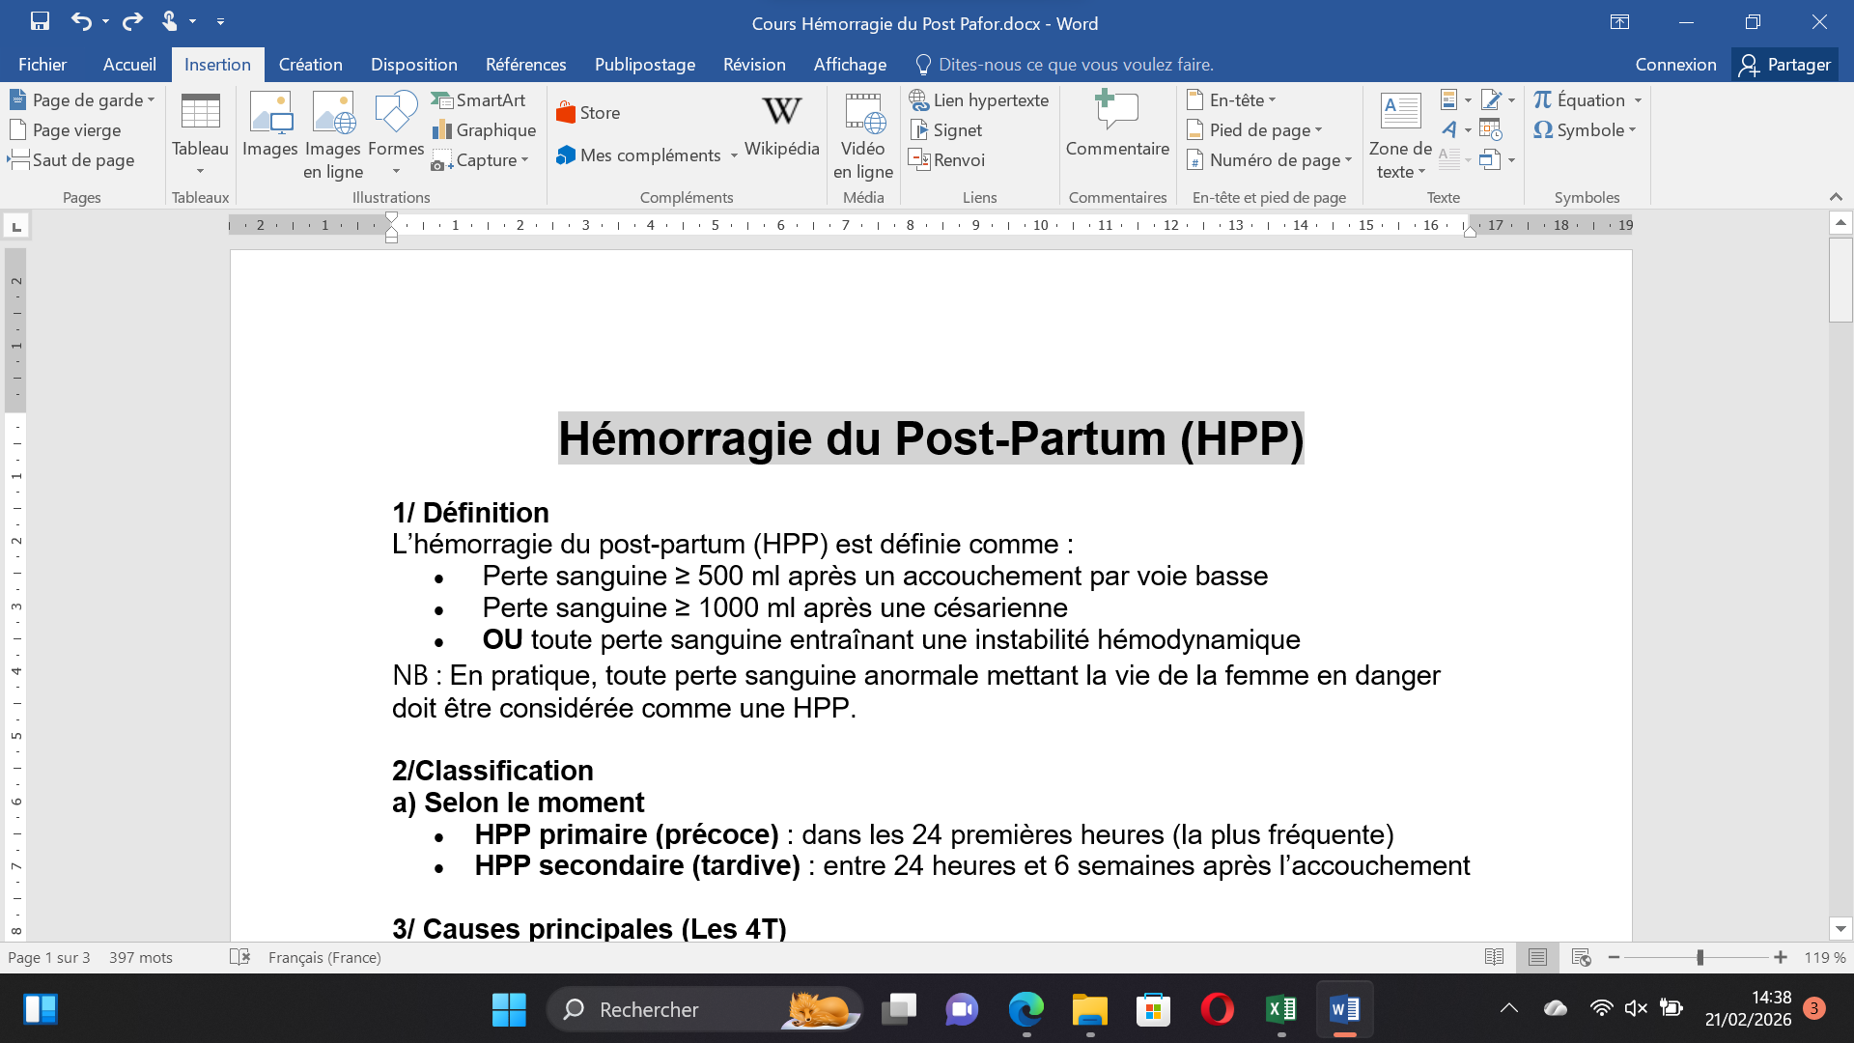Open Excel from the taskbar
Image resolution: width=1854 pixels, height=1043 pixels.
point(1280,1009)
